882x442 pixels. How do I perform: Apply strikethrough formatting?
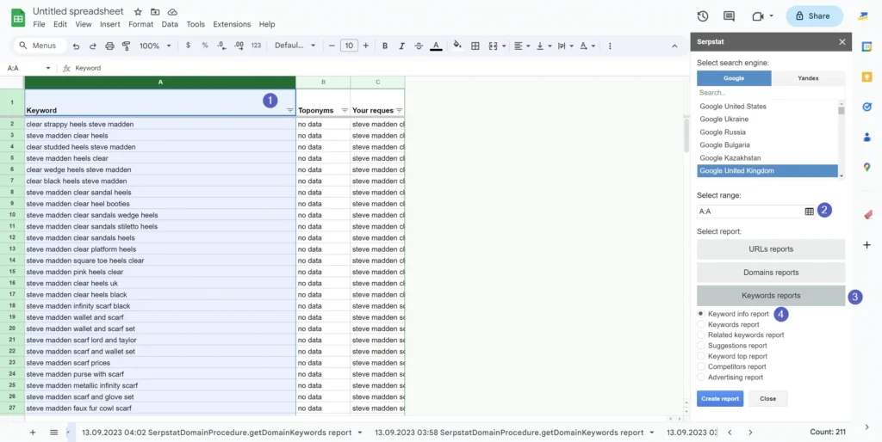click(419, 46)
